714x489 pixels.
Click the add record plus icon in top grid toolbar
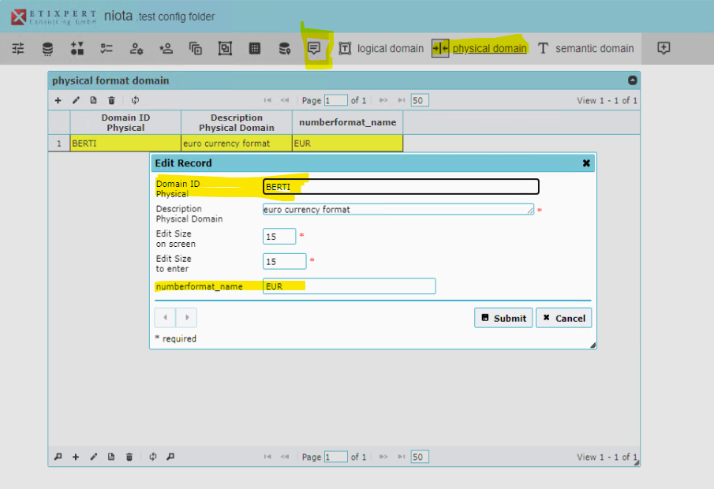pos(58,100)
